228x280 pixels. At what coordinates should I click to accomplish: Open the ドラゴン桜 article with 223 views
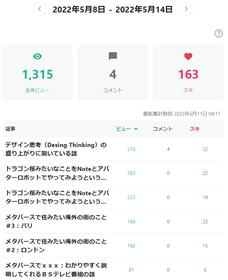(x=57, y=197)
